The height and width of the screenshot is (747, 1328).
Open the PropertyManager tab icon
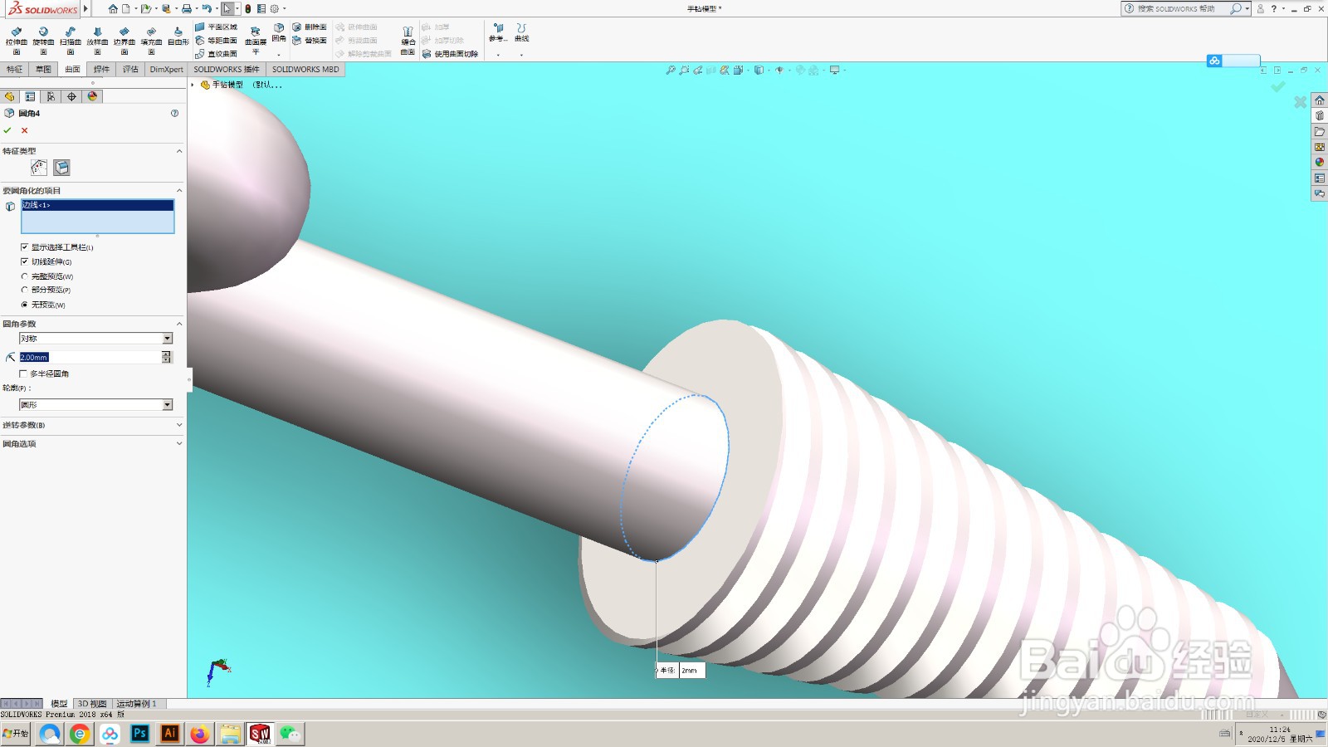click(31, 96)
